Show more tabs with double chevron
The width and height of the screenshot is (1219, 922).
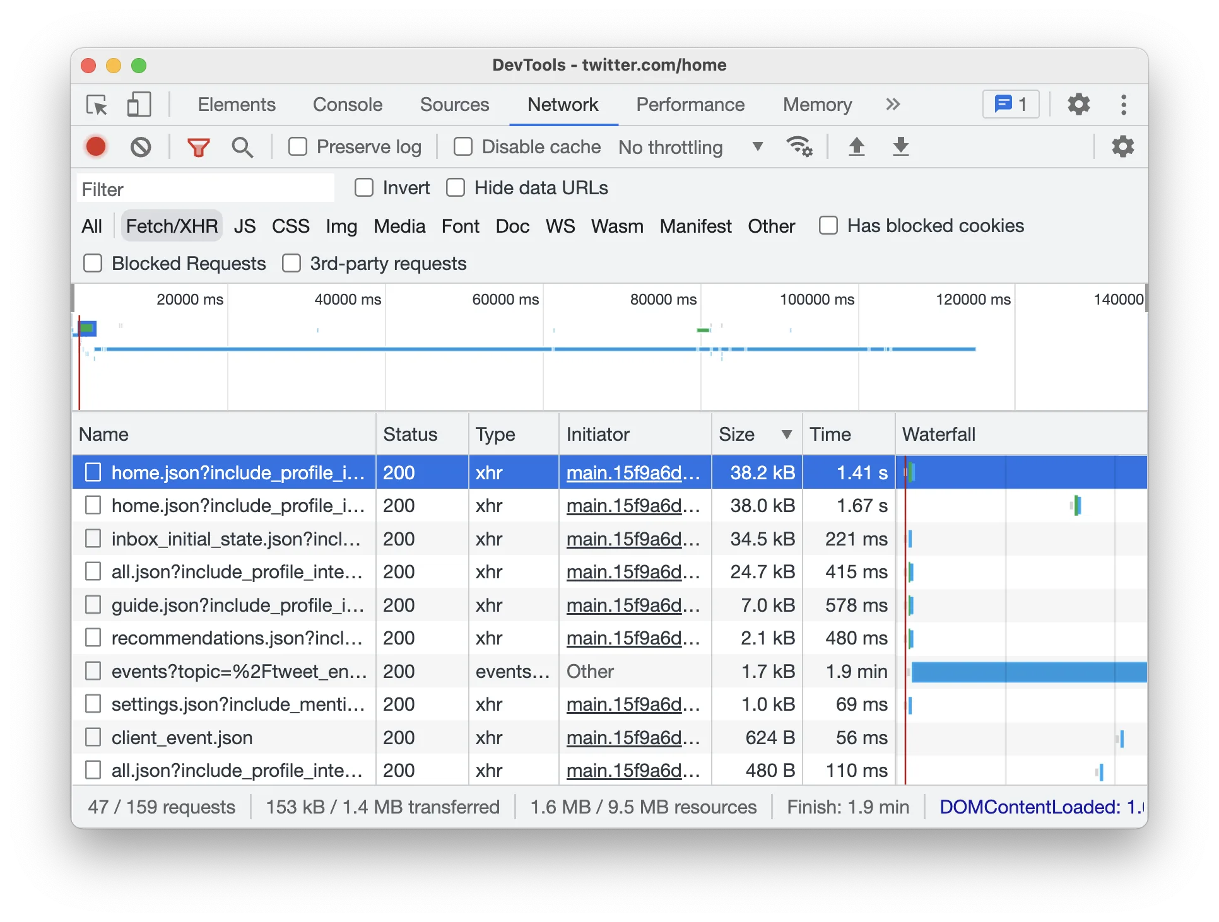point(892,105)
